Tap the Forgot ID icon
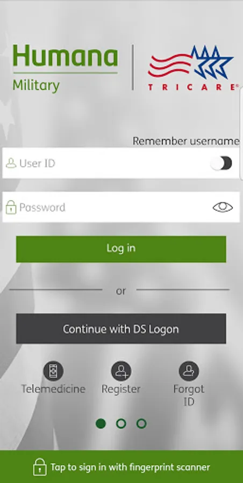 tap(189, 371)
